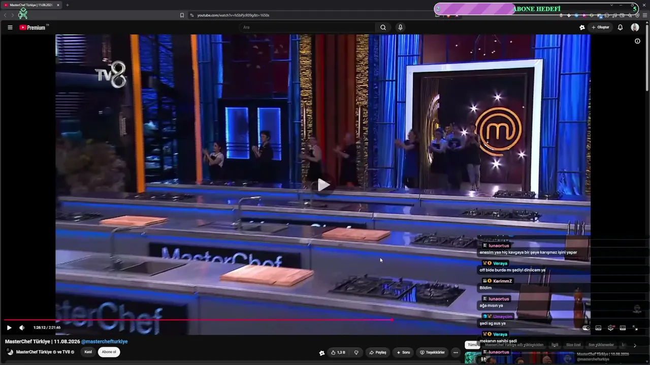Close the MasterChef Türkiye browser tab

coord(58,5)
